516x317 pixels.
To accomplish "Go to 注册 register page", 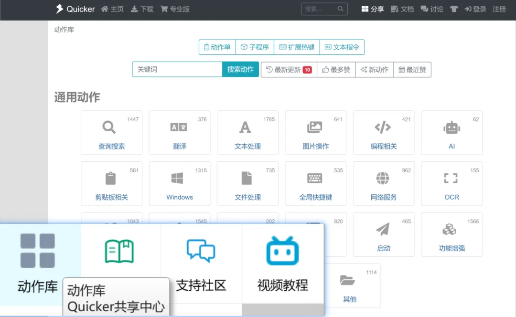I will tap(499, 9).
